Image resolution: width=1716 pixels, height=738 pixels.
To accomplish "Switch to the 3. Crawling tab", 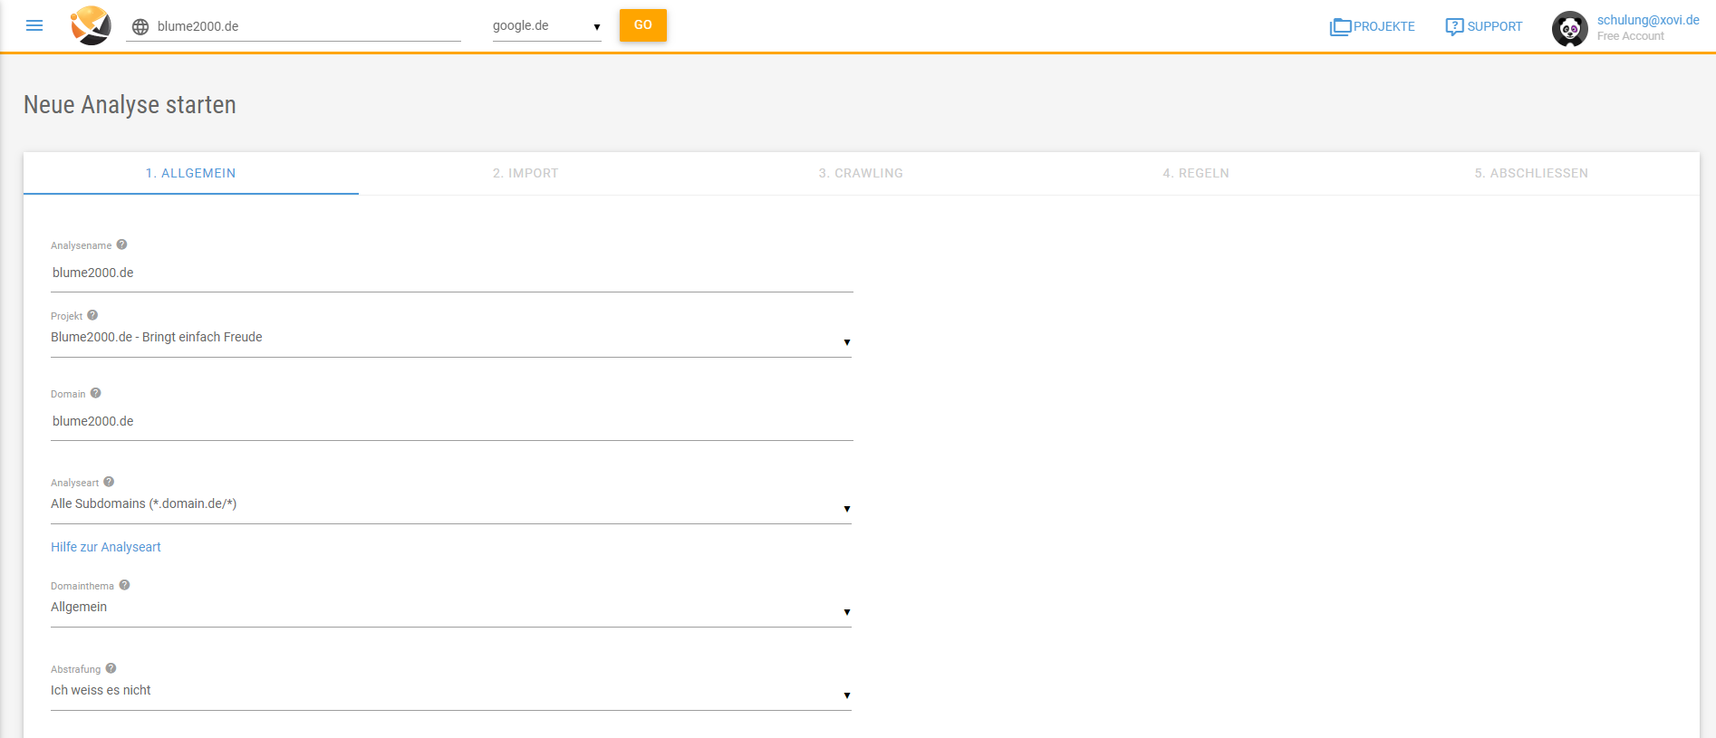I will click(x=861, y=173).
